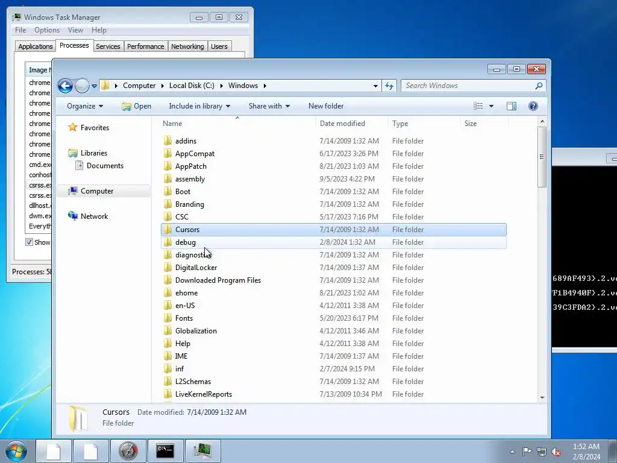Expand the arrow after Computer in address bar
Viewport: 617px width, 463px height.
(162, 86)
